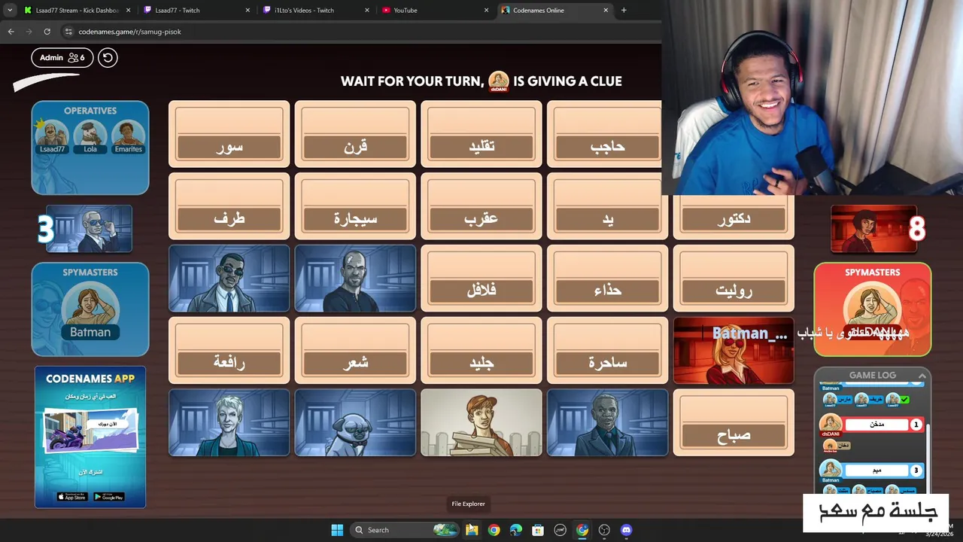963x542 pixels.
Task: Open Discord from the taskbar
Action: [626, 530]
